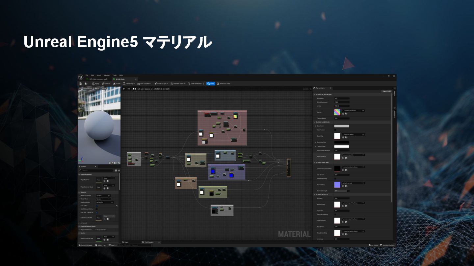The height and width of the screenshot is (266, 474).
Task: Click the EmissiveColor black color swatch
Action: coord(342,143)
